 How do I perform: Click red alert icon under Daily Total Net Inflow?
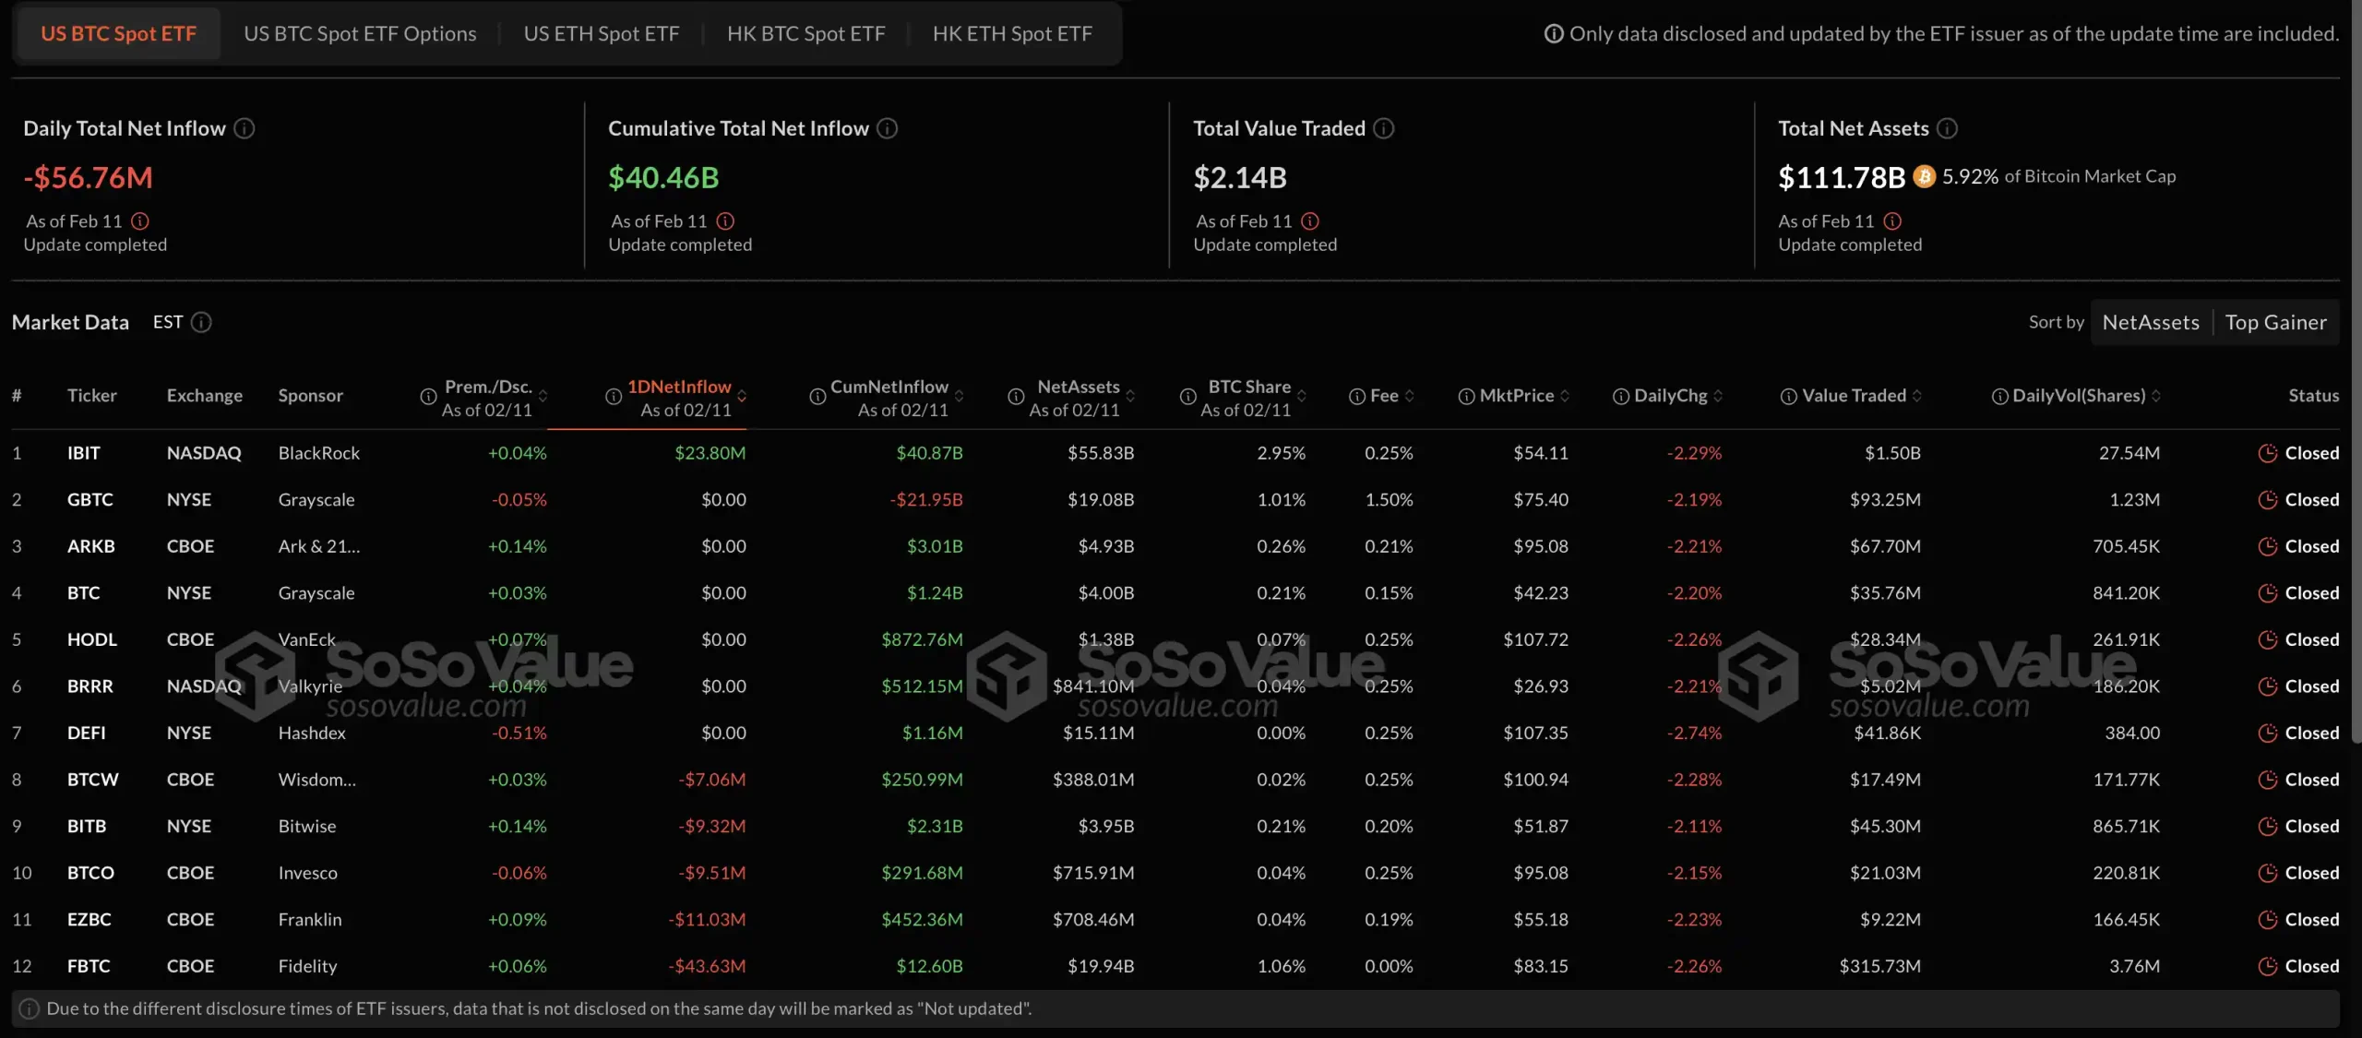(x=139, y=221)
